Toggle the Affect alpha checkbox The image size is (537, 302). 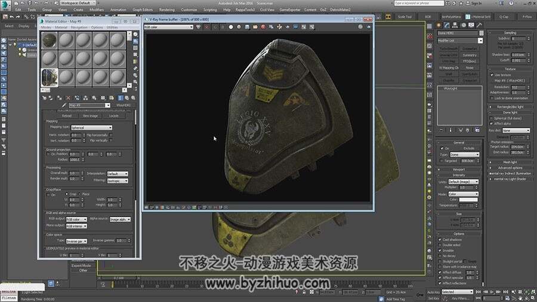492,124
